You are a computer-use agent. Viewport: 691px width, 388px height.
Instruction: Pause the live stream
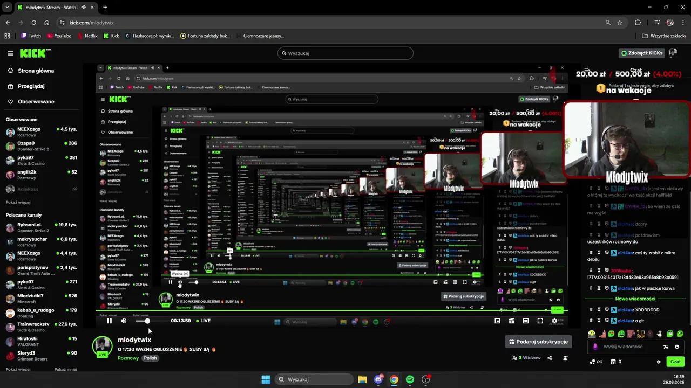coord(109,321)
